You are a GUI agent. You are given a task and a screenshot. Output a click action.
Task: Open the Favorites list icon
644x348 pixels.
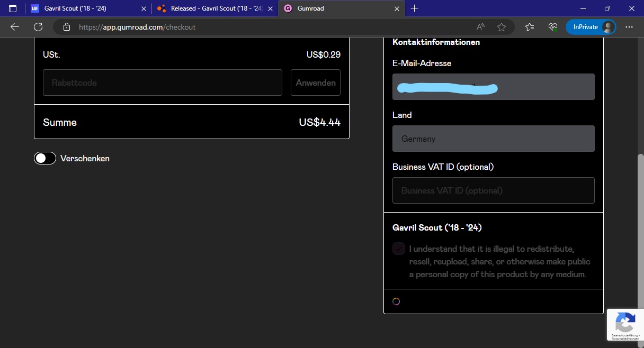(530, 27)
